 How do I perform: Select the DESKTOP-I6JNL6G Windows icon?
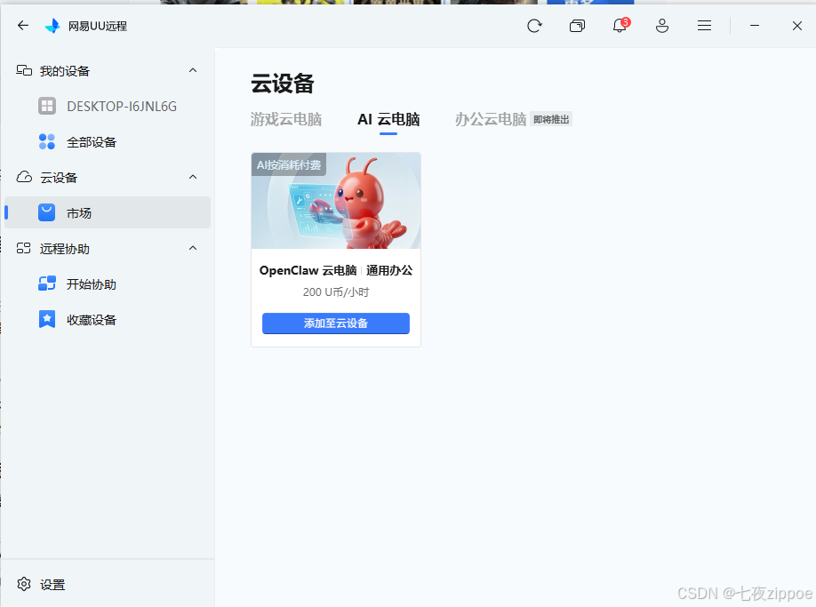pos(47,106)
